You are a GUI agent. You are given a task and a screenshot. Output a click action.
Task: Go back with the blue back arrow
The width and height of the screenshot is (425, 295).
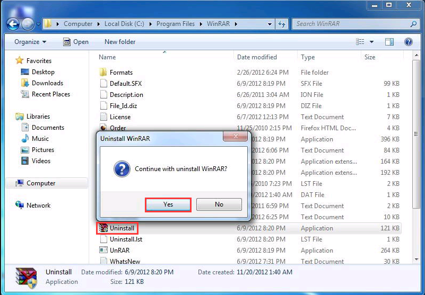pyautogui.click(x=13, y=24)
